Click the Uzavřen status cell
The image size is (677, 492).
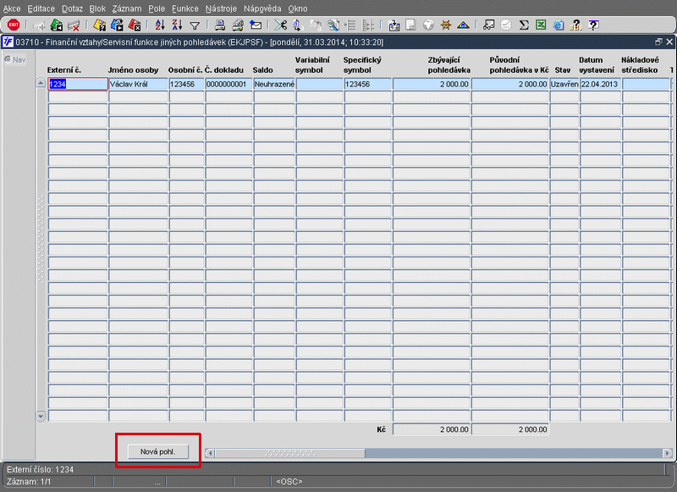pos(564,84)
